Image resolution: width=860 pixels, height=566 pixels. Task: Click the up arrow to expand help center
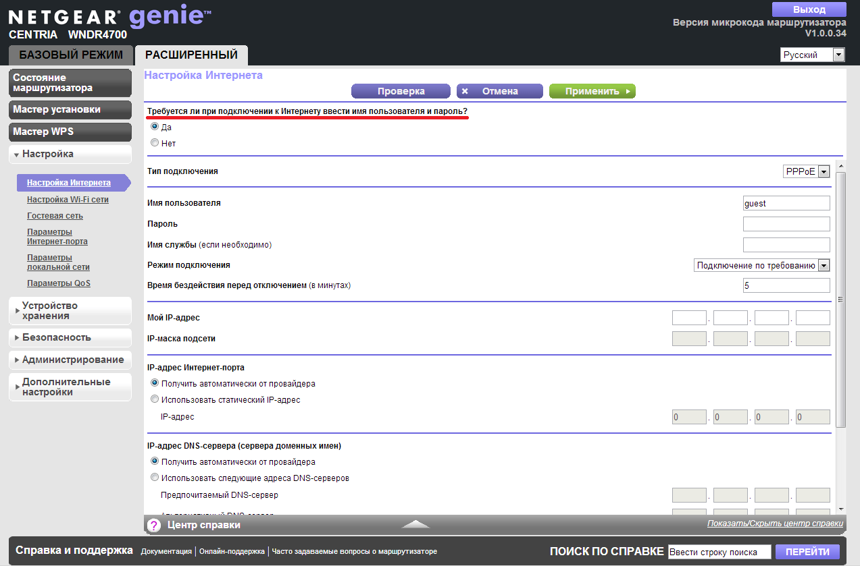click(x=415, y=524)
